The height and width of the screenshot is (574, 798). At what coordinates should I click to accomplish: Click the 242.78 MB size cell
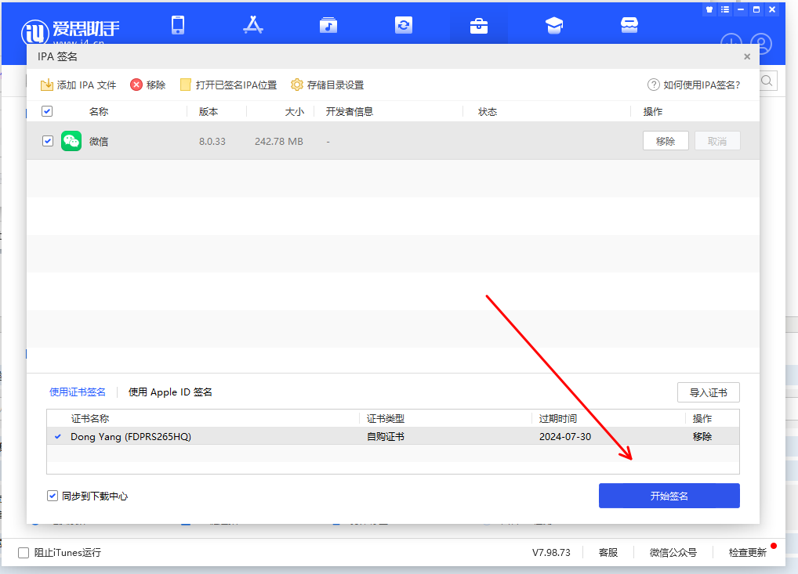pyautogui.click(x=279, y=141)
